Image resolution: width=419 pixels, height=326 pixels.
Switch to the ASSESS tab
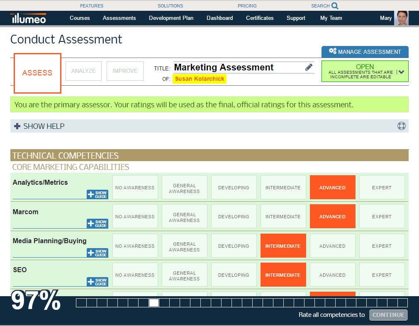[x=37, y=73]
